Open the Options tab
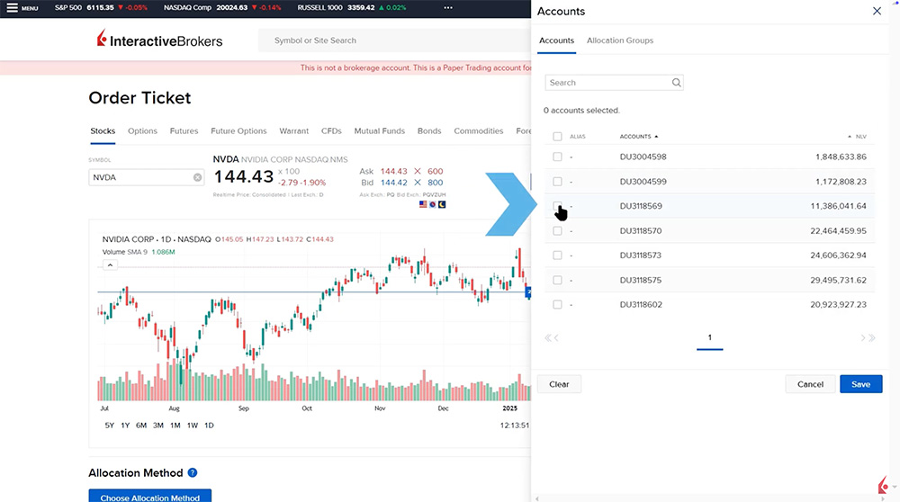 142,130
